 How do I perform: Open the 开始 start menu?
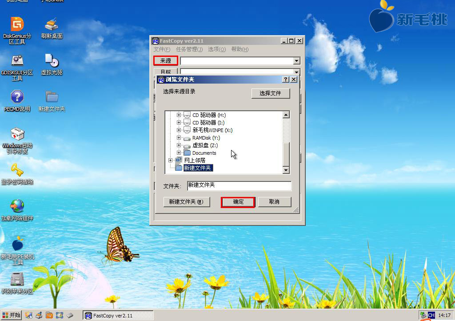(11, 315)
